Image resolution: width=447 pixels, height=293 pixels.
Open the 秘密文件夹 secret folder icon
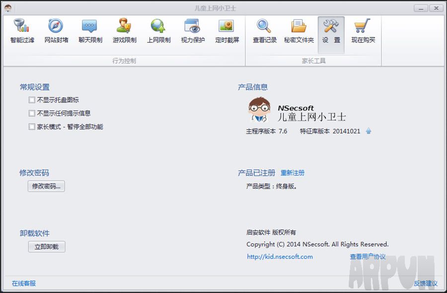[298, 31]
